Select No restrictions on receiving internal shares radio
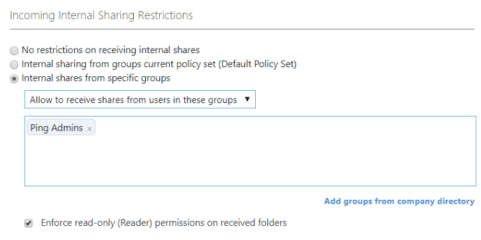Viewport: 481px width, 240px height. [14, 51]
